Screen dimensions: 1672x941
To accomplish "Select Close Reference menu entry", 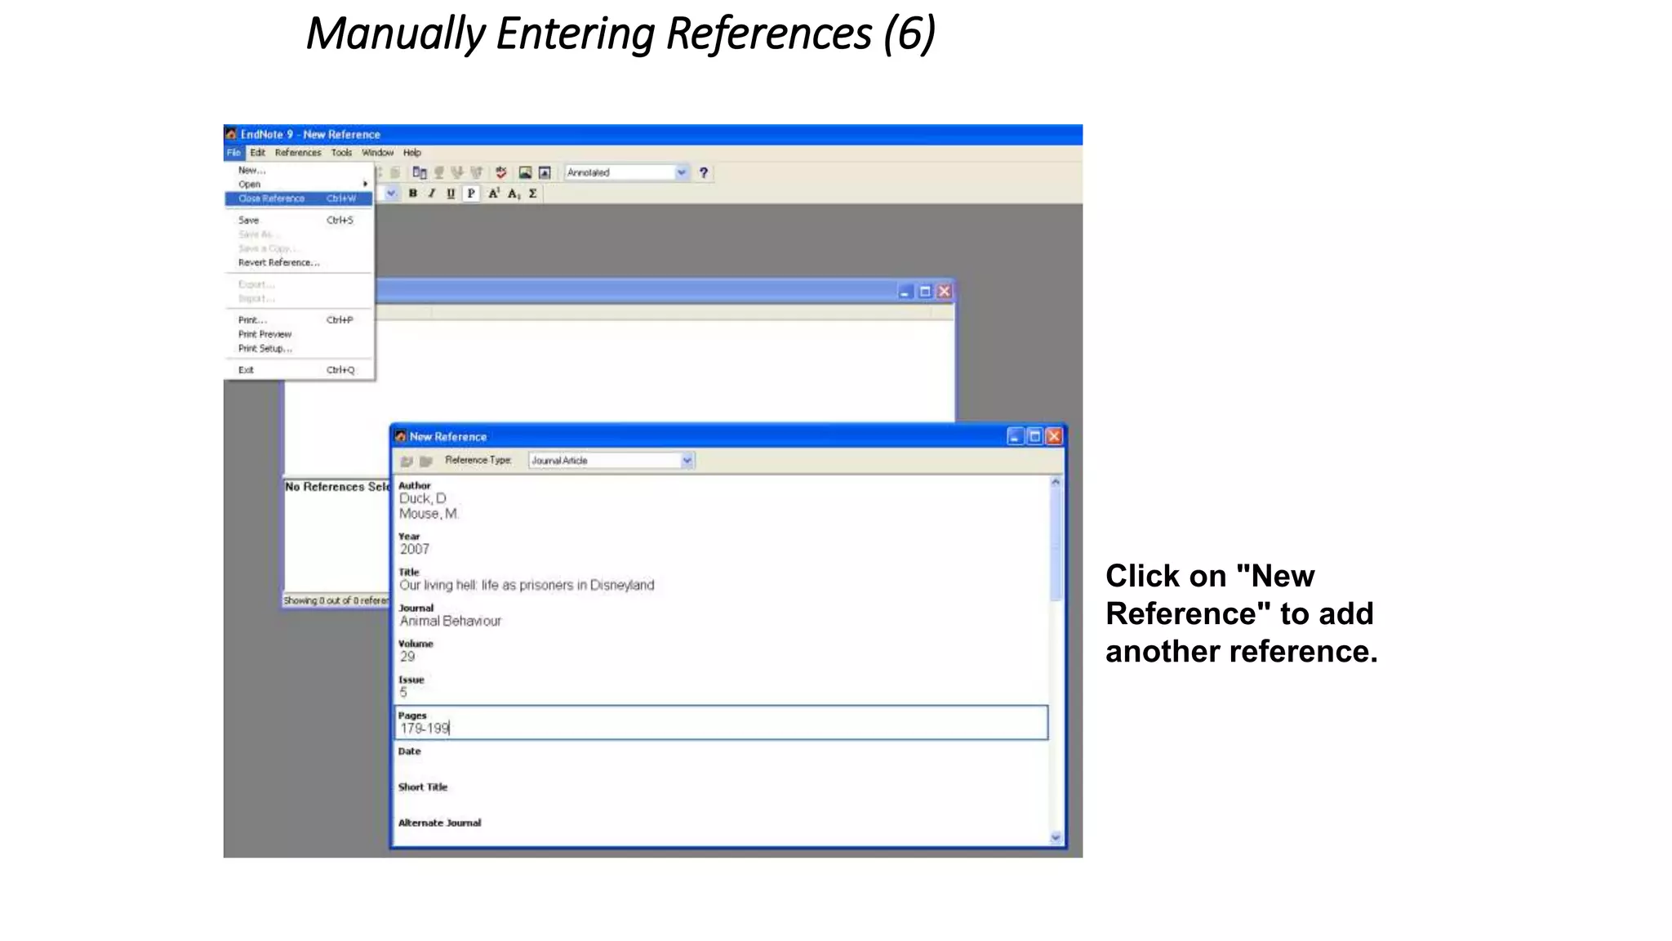I will [299, 198].
